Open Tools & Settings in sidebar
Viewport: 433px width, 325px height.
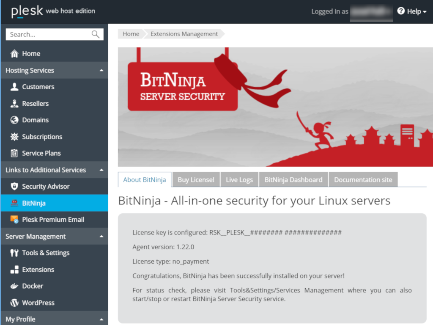tap(46, 253)
